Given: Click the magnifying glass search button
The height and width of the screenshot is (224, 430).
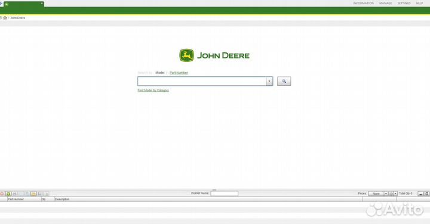Looking at the screenshot, I should tap(284, 81).
